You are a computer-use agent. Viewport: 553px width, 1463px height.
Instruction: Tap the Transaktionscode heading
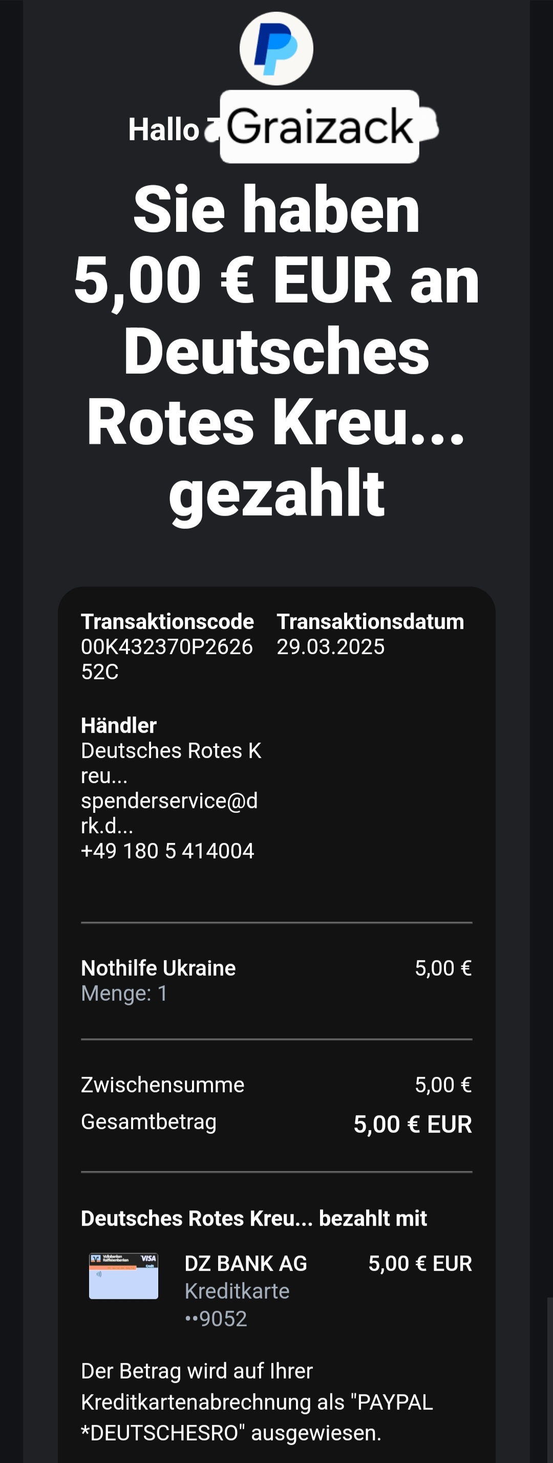coord(167,621)
